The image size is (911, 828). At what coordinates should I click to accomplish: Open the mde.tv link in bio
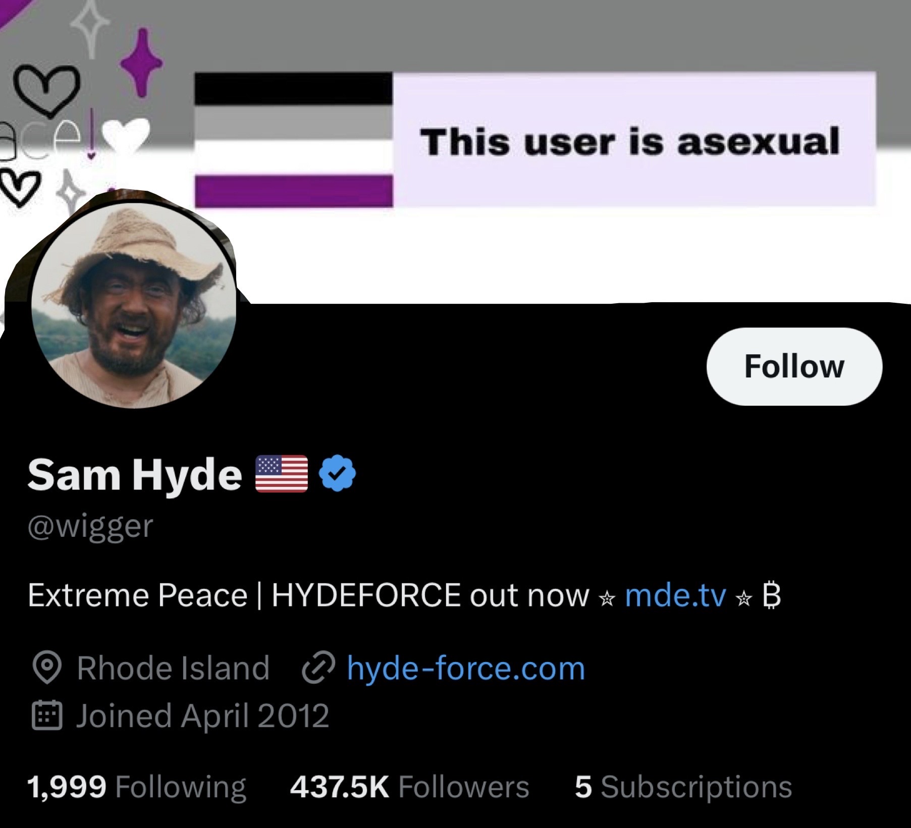point(676,595)
